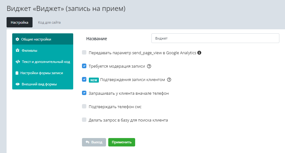Switch to the Код для сайта tab
The height and width of the screenshot is (153, 285).
tap(49, 22)
